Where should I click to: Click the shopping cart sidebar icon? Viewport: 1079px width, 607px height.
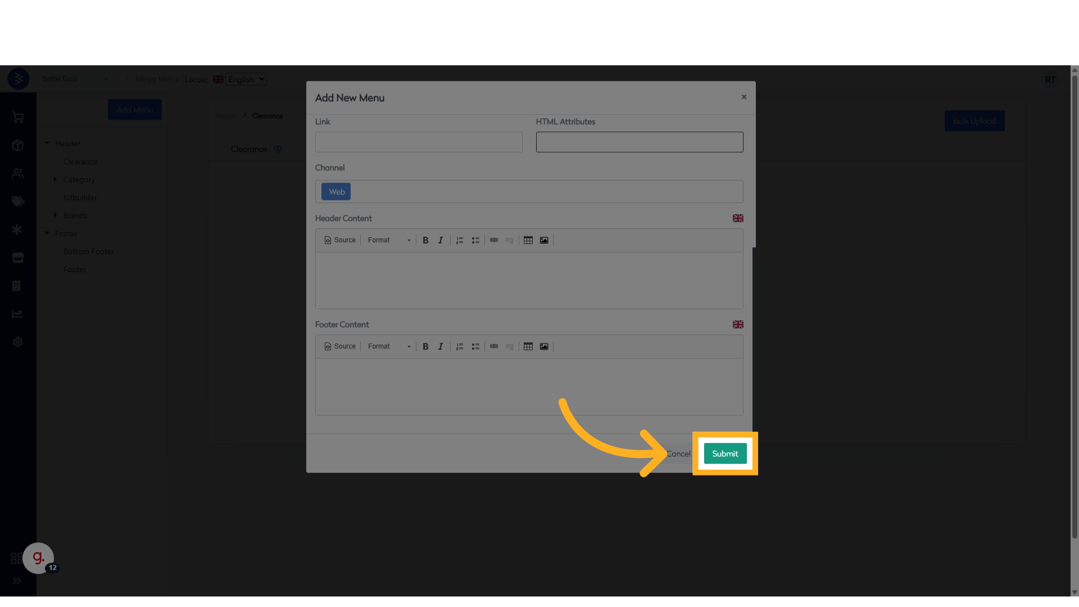(18, 117)
